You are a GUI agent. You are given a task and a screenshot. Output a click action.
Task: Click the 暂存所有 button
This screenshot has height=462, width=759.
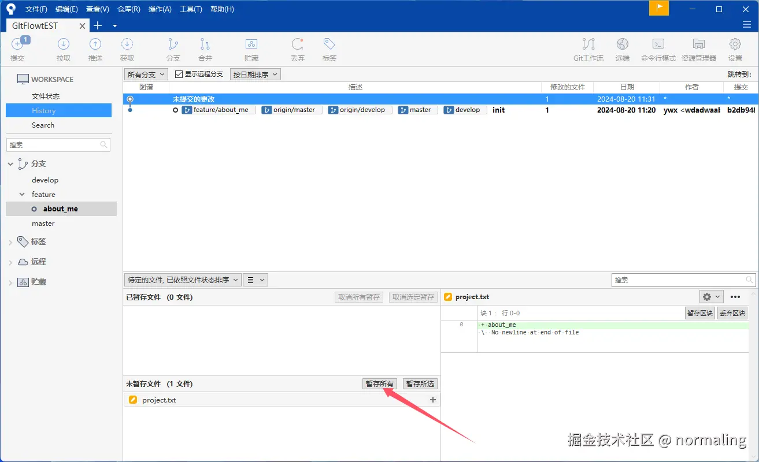click(380, 384)
